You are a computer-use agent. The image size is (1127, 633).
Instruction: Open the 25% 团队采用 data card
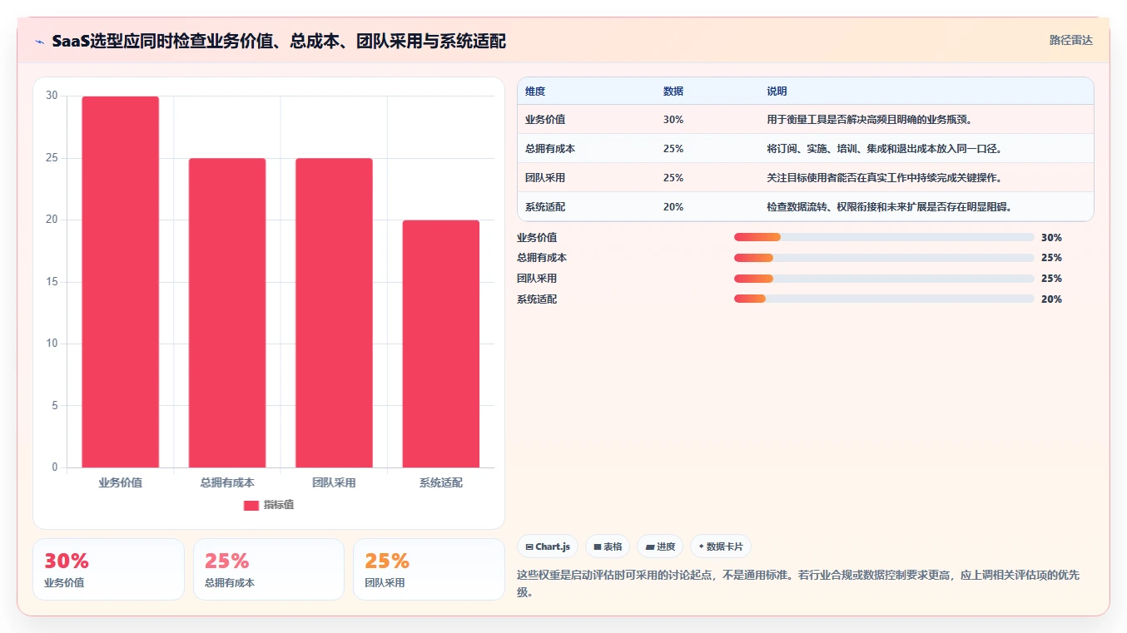(x=429, y=569)
